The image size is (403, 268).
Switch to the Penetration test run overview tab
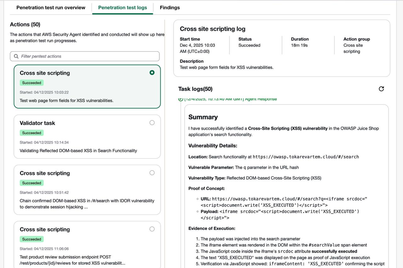click(51, 8)
